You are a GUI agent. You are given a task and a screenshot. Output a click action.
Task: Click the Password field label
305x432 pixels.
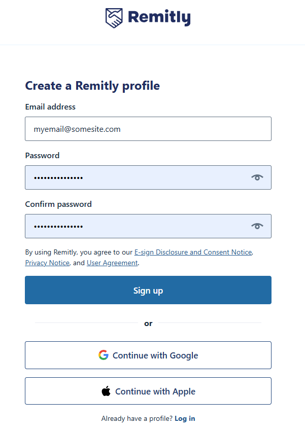[42, 156]
